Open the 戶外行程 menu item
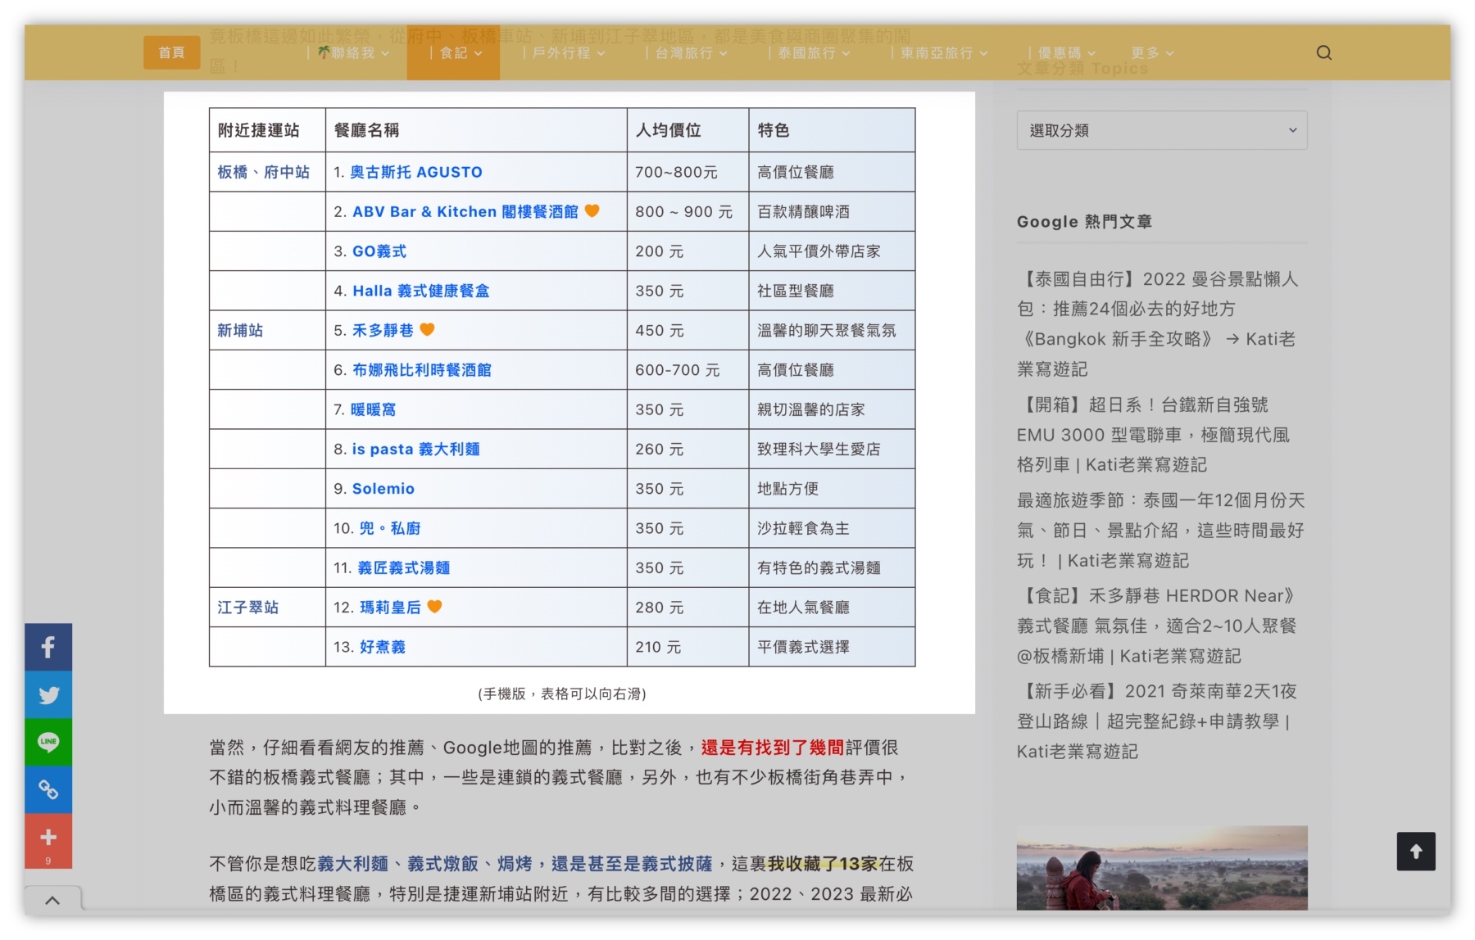Viewport: 1475px width, 940px height. pos(565,53)
